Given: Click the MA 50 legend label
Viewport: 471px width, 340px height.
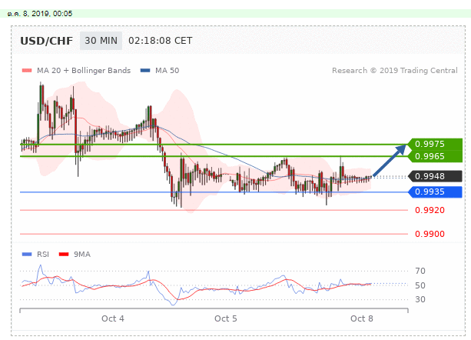Looking at the screenshot, I should (168, 71).
